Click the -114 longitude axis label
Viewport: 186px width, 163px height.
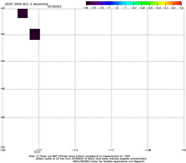point(75,150)
